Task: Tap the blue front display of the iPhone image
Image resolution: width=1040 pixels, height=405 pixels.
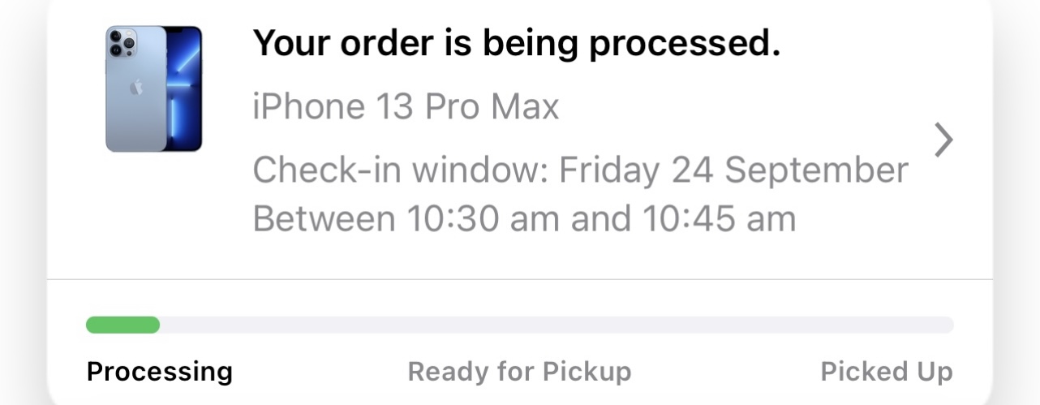Action: pyautogui.click(x=185, y=89)
